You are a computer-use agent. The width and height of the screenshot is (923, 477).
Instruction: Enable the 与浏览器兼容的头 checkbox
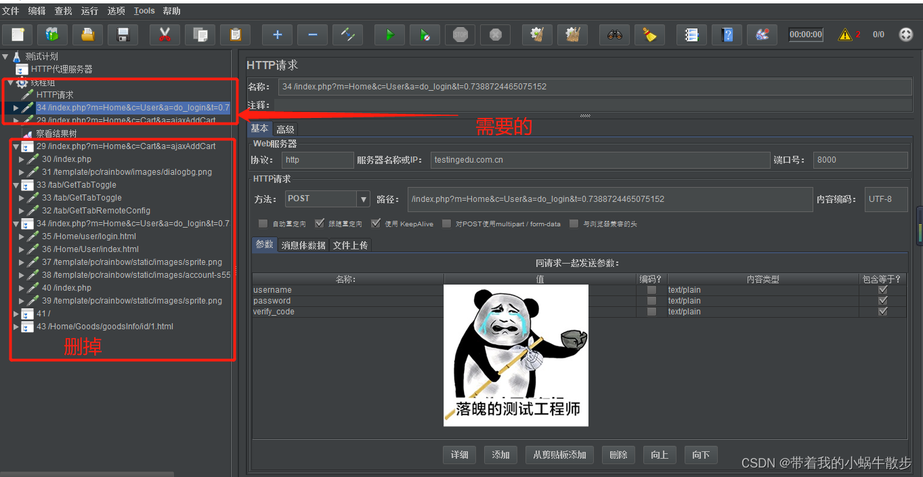(574, 224)
